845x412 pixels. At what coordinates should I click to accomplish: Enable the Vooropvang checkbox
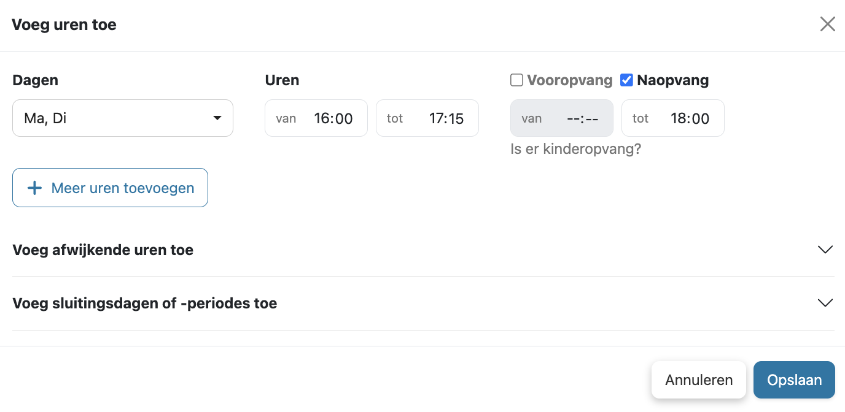[x=517, y=80]
